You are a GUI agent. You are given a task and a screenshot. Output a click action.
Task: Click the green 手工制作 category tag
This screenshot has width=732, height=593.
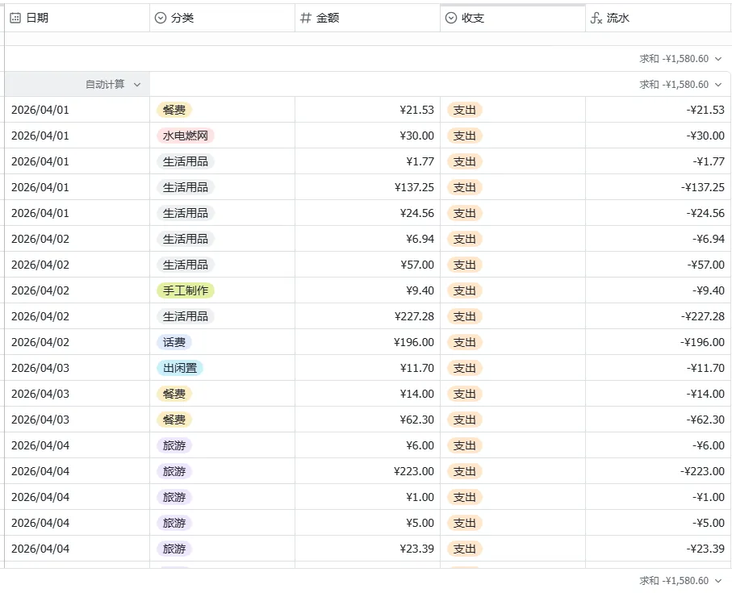coord(186,290)
